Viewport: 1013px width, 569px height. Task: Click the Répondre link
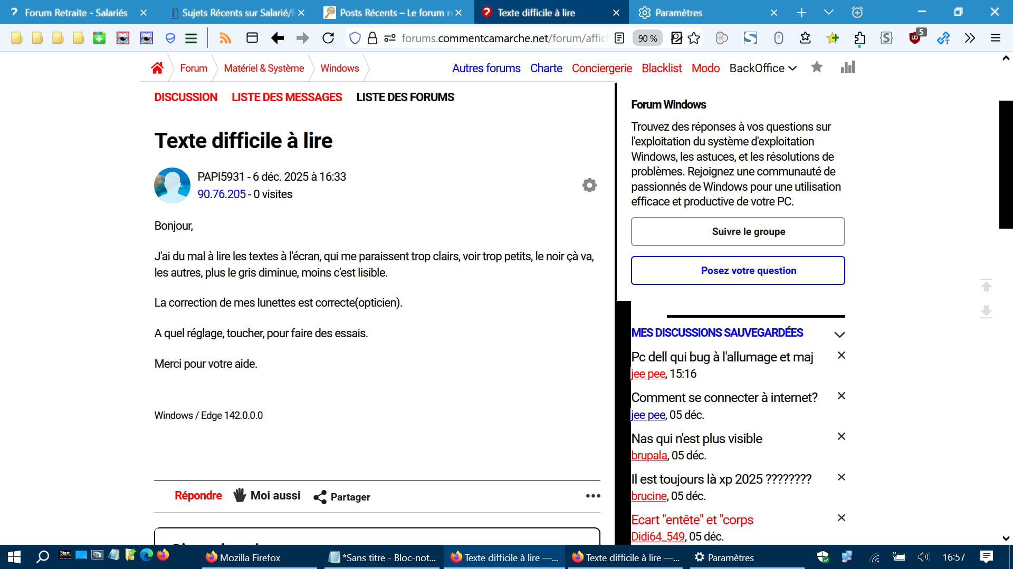click(x=198, y=496)
